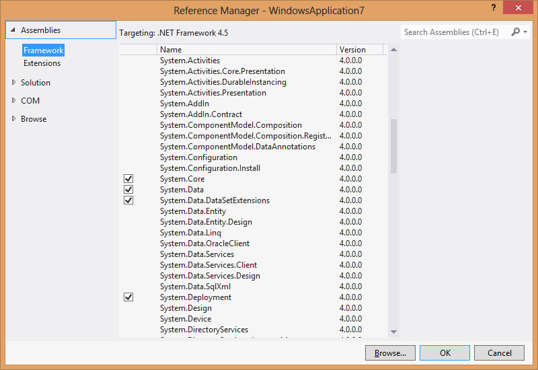Select the System.Configuration row

[x=254, y=157]
